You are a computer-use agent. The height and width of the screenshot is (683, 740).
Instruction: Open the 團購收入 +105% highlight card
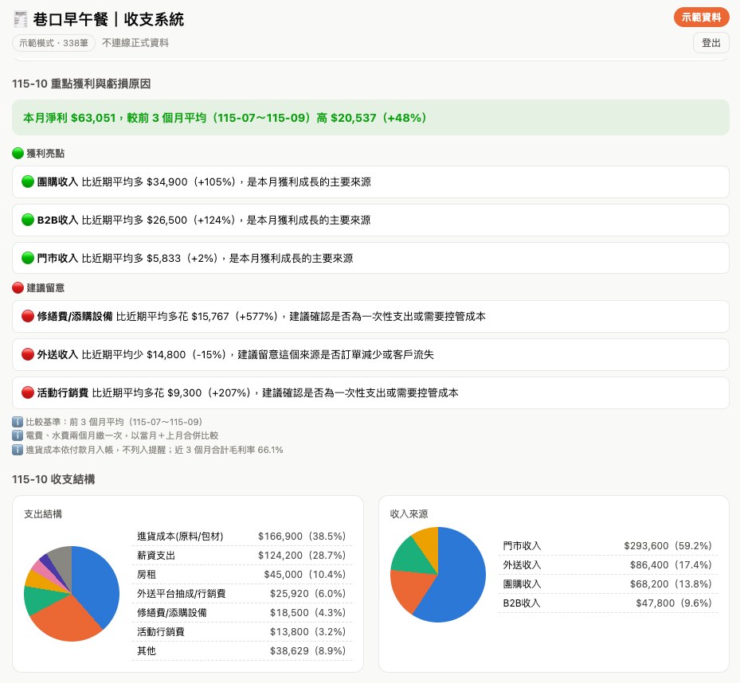pyautogui.click(x=370, y=181)
